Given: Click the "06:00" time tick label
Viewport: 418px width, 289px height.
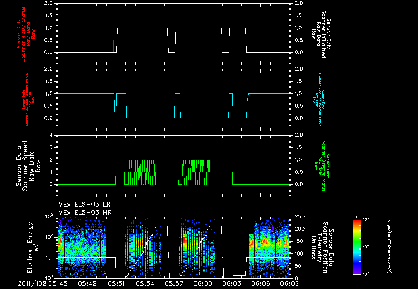Looking at the screenshot, I should (203, 284).
